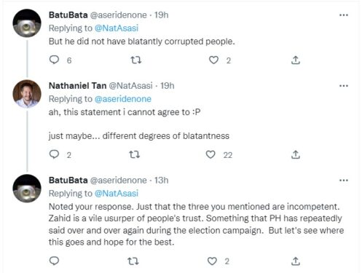The height and width of the screenshot is (273, 362).
Task: Share Nathaniel Tan's tweet
Action: coord(296,154)
